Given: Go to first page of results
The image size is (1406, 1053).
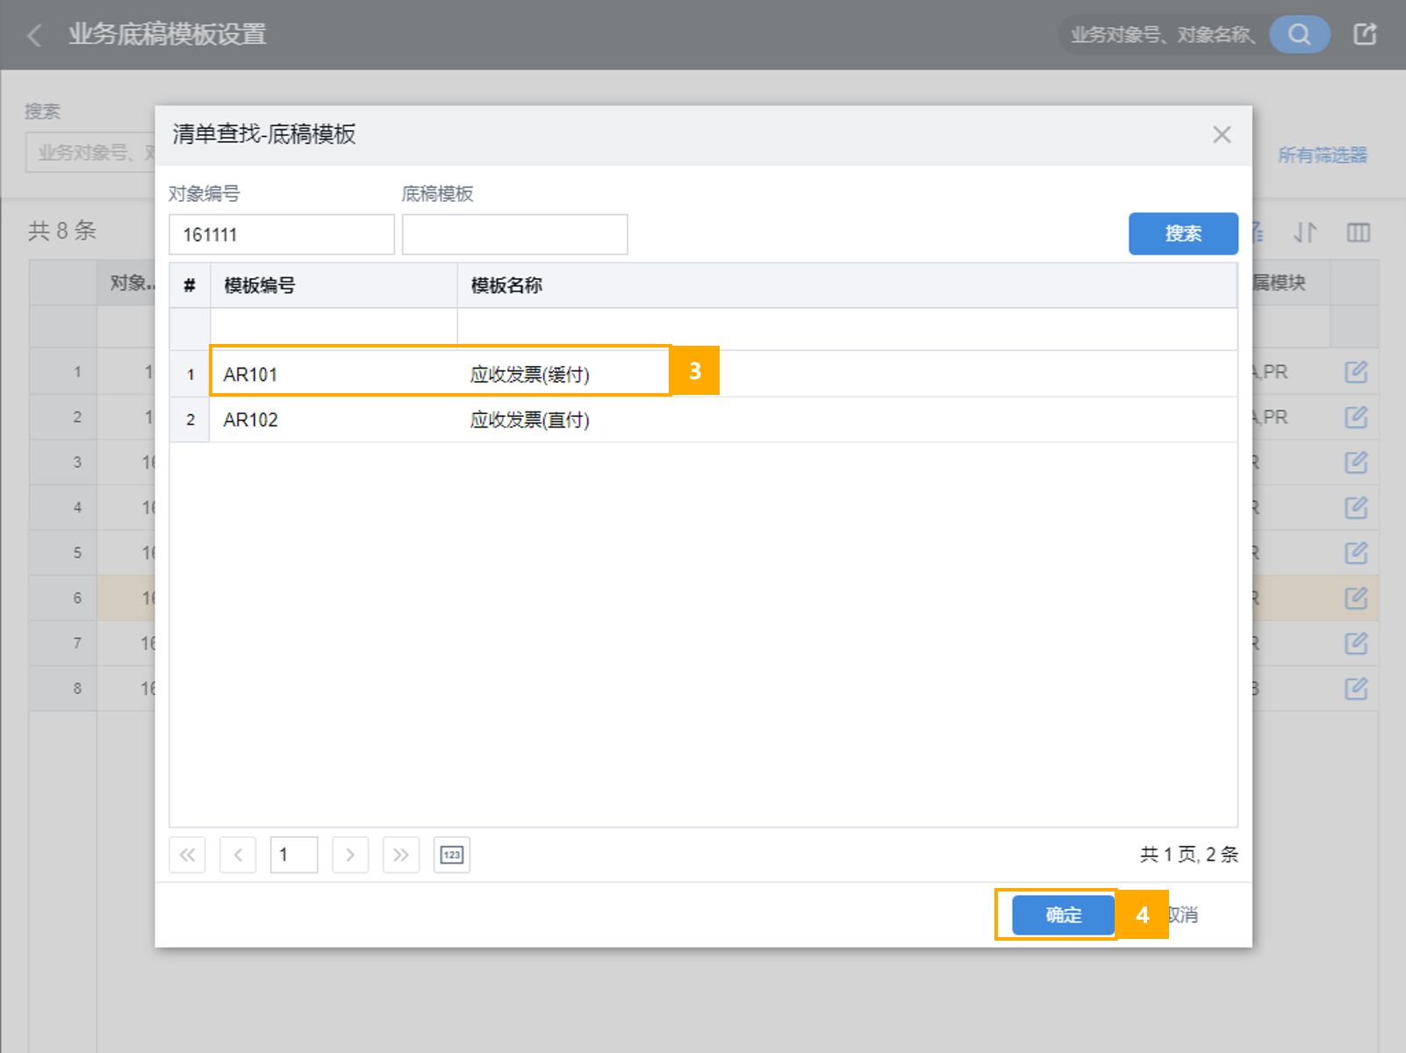Looking at the screenshot, I should coord(187,855).
